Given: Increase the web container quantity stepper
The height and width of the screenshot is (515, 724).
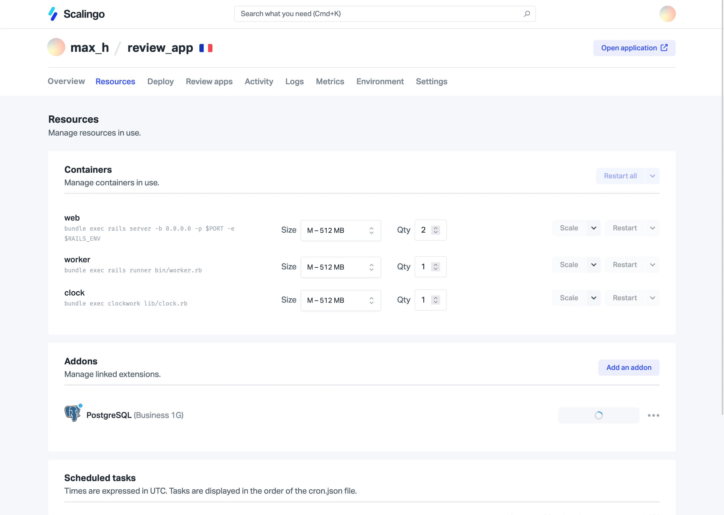Looking at the screenshot, I should (x=436, y=227).
